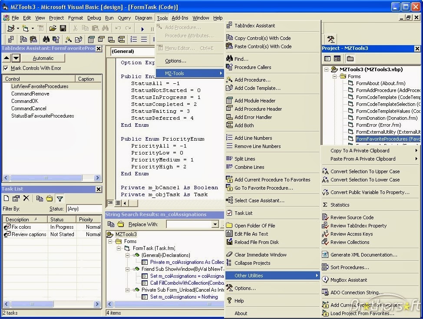Click the binoculars Find icon in MZ-Tools toolbar
The image size is (423, 319).
click(x=46, y=39)
